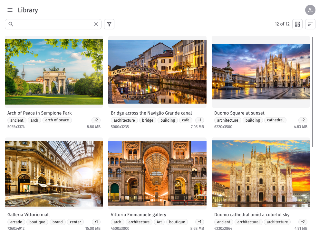319x234 pixels.
Task: Click the "Art" tag on Vittorio Emmanuele gallery
Action: coord(159,222)
